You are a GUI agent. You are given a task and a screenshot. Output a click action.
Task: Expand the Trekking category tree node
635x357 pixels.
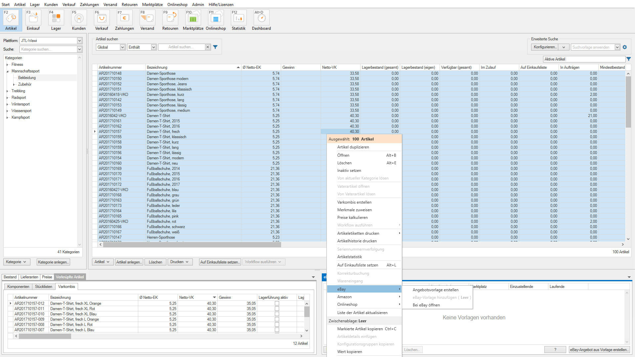[7, 91]
